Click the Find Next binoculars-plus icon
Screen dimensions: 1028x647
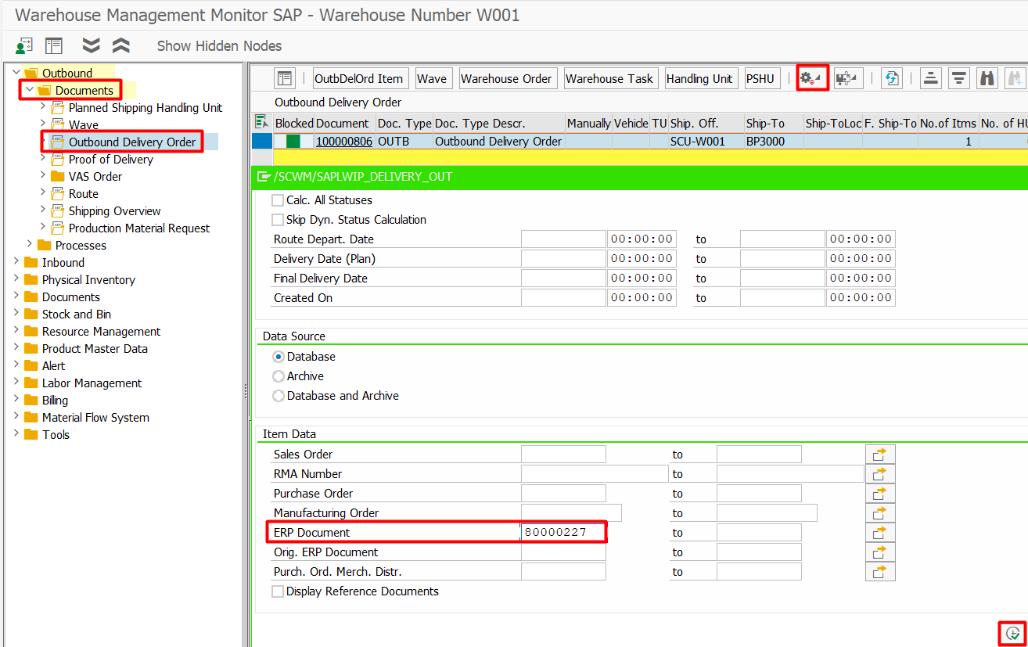click(1015, 78)
